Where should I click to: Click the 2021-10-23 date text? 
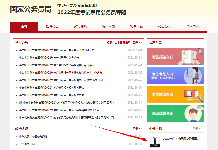point(135,102)
